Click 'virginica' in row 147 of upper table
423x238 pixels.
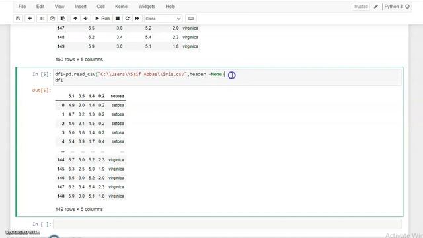[190, 28]
